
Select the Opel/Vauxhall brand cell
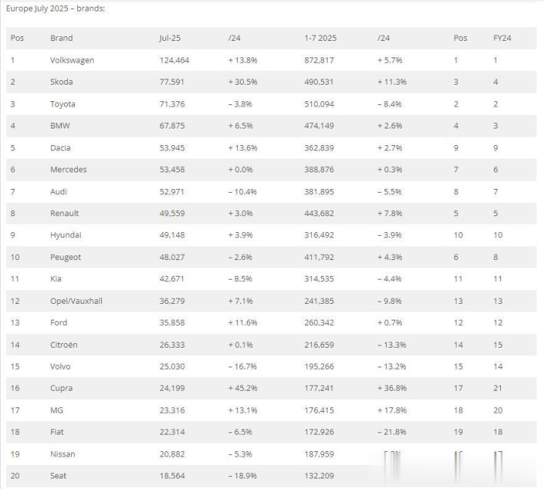click(x=76, y=301)
